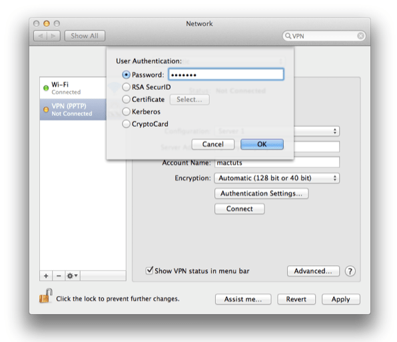Image resolution: width=397 pixels, height=342 pixels.
Task: Click the OK button in the dialog
Action: click(262, 145)
